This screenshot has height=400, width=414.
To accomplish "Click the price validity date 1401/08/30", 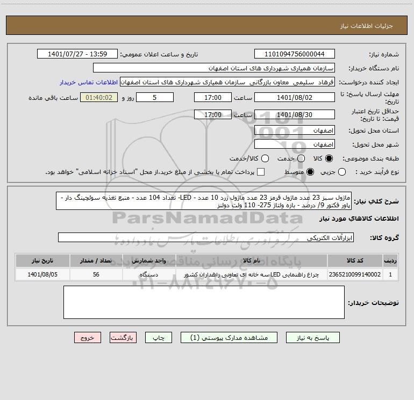I will [x=295, y=114].
